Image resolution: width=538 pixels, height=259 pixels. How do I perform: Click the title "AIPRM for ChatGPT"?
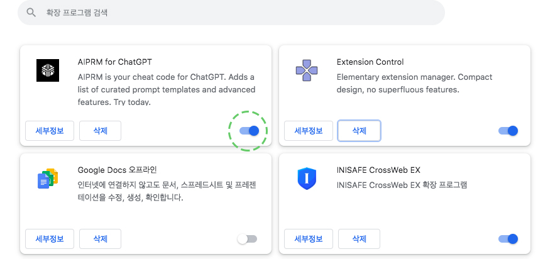click(114, 62)
